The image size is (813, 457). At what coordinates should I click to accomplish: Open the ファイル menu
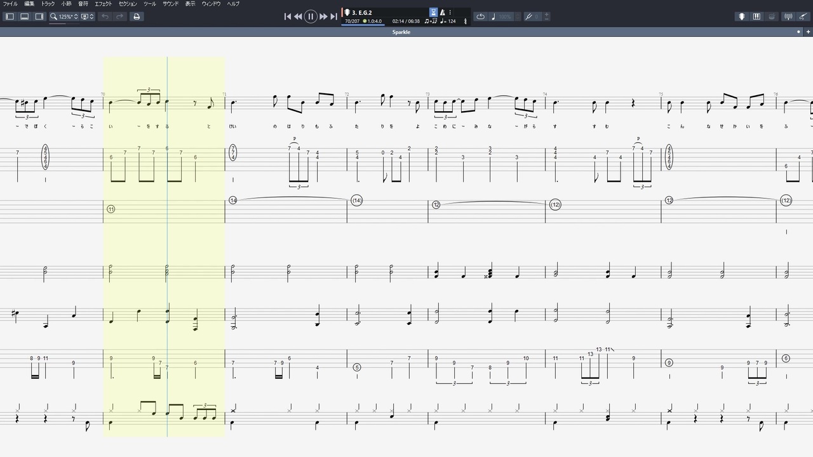pos(10,4)
